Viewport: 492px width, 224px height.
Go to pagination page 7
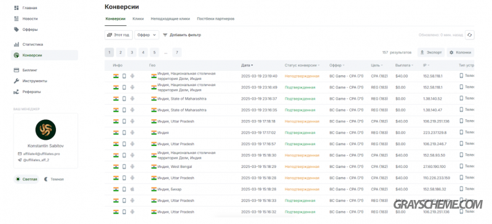coord(177,52)
